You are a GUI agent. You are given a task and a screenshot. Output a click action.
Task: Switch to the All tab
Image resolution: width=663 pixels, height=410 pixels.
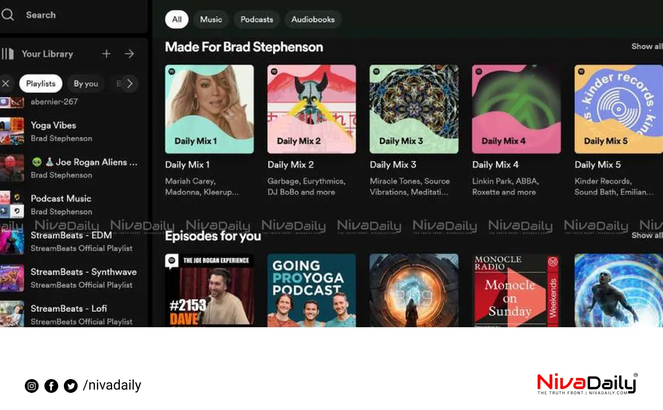pyautogui.click(x=177, y=19)
